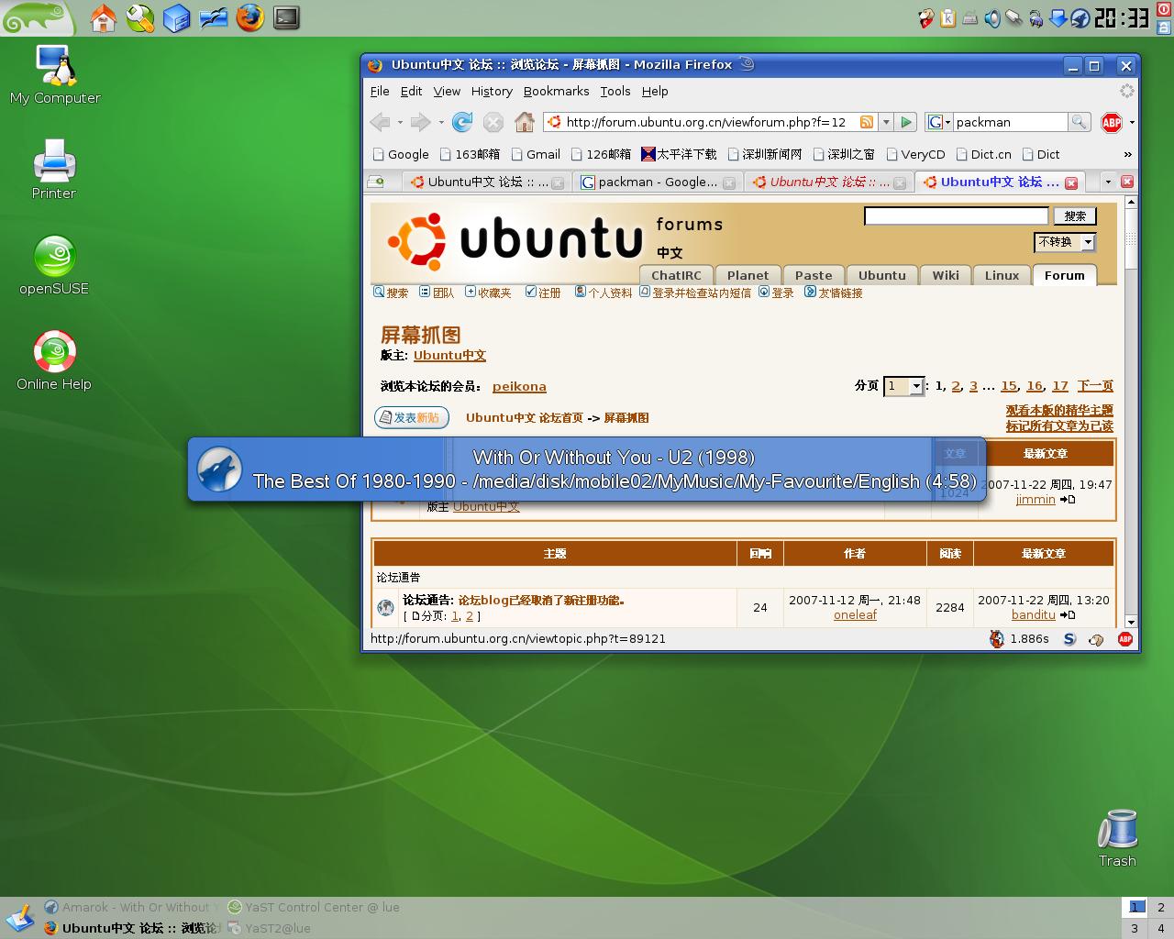Viewport: 1174px width, 939px height.
Task: Click the 注册 register link
Action: tap(543, 293)
